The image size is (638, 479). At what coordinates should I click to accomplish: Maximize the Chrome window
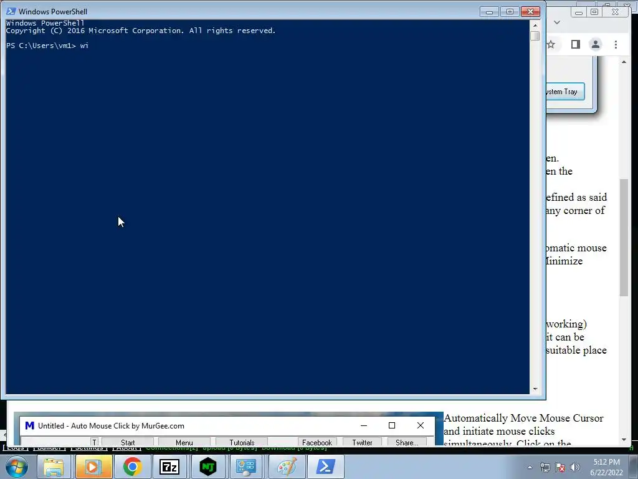click(594, 12)
